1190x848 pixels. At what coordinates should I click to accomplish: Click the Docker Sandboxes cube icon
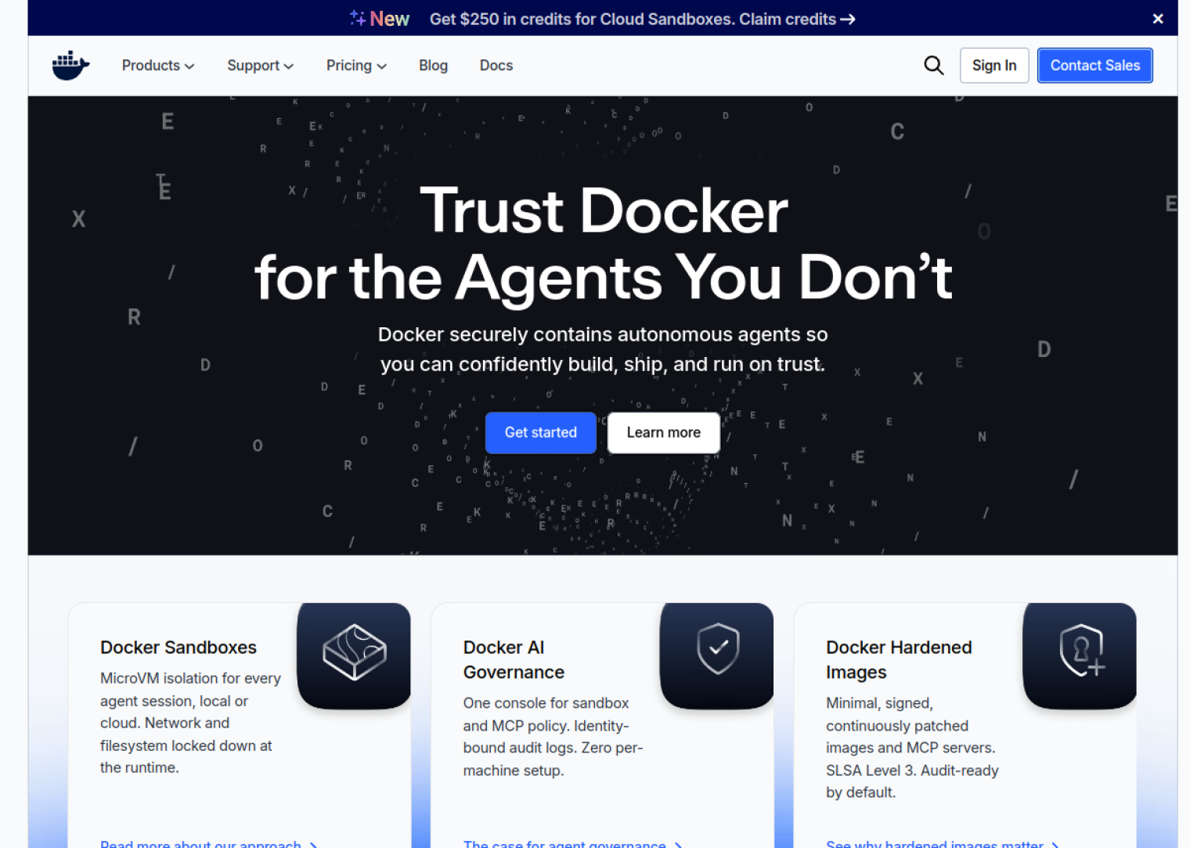pyautogui.click(x=354, y=652)
